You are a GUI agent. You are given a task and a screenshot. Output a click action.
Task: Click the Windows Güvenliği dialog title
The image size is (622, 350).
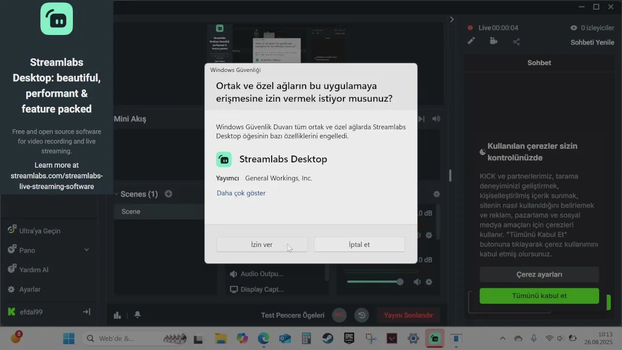(235, 70)
